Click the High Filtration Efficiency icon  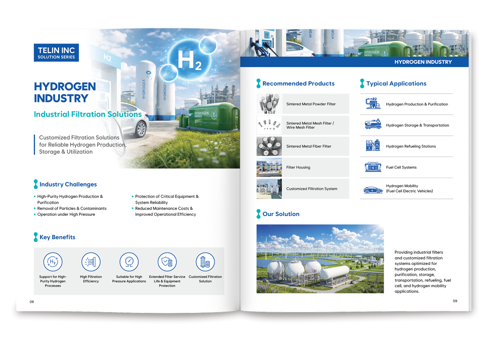[x=91, y=262]
